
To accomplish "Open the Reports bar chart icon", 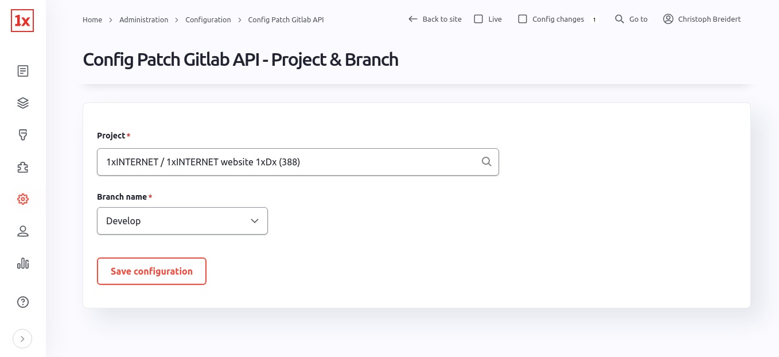I will click(x=23, y=263).
